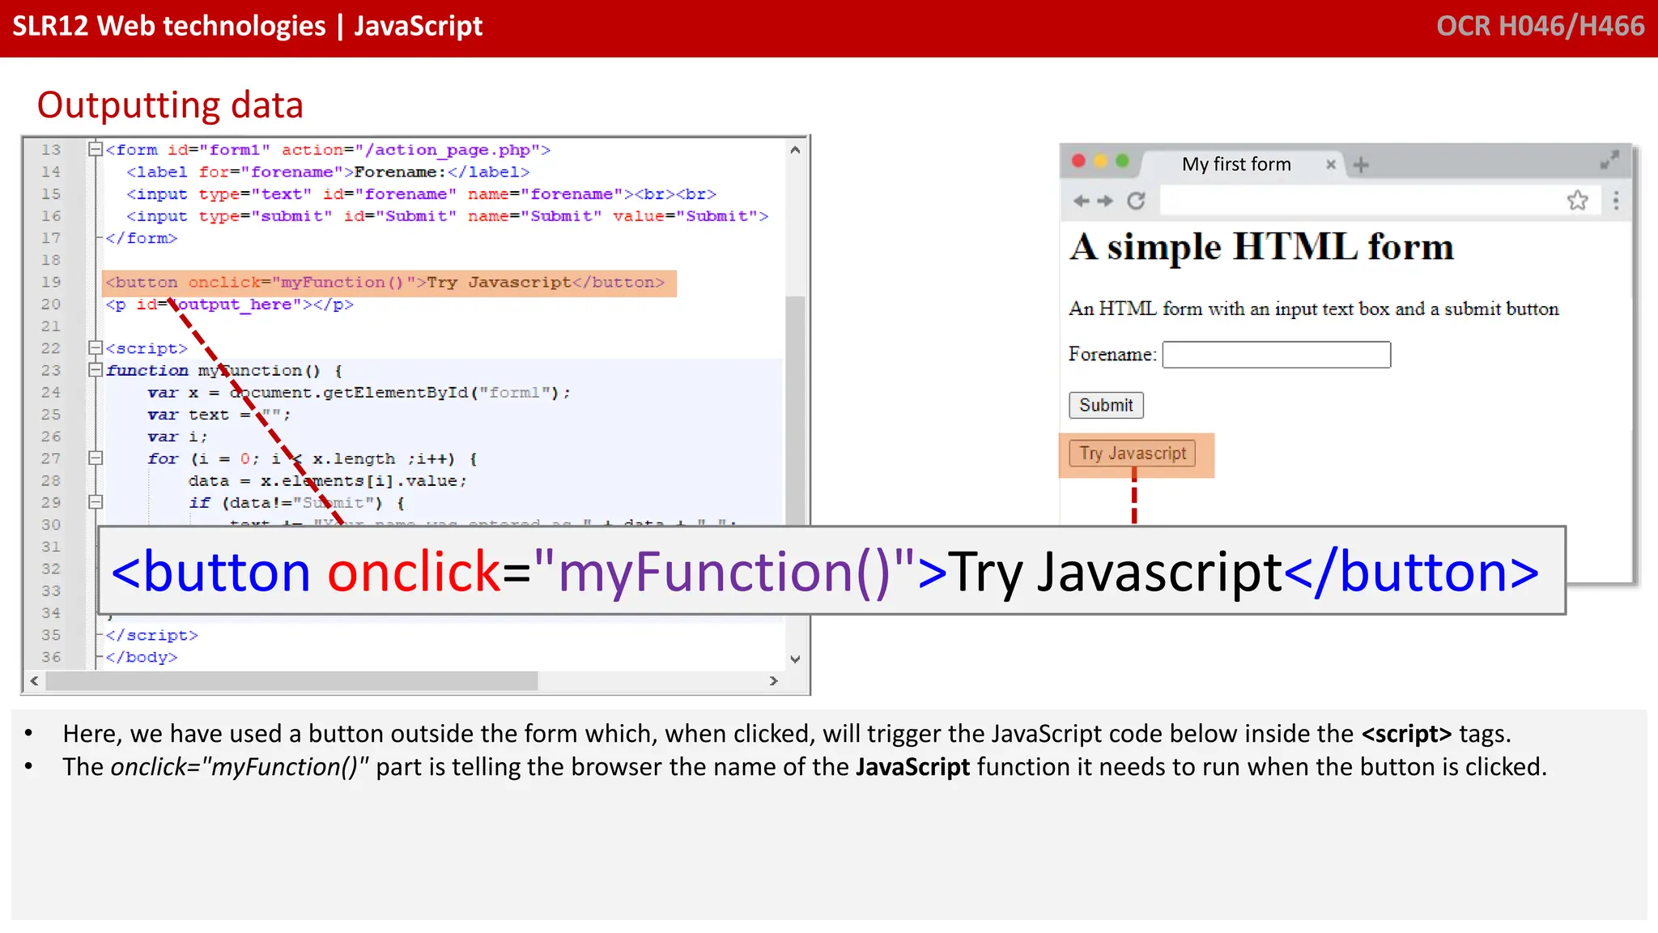1658x933 pixels.
Task: Click the Submit button in browser
Action: pos(1106,405)
